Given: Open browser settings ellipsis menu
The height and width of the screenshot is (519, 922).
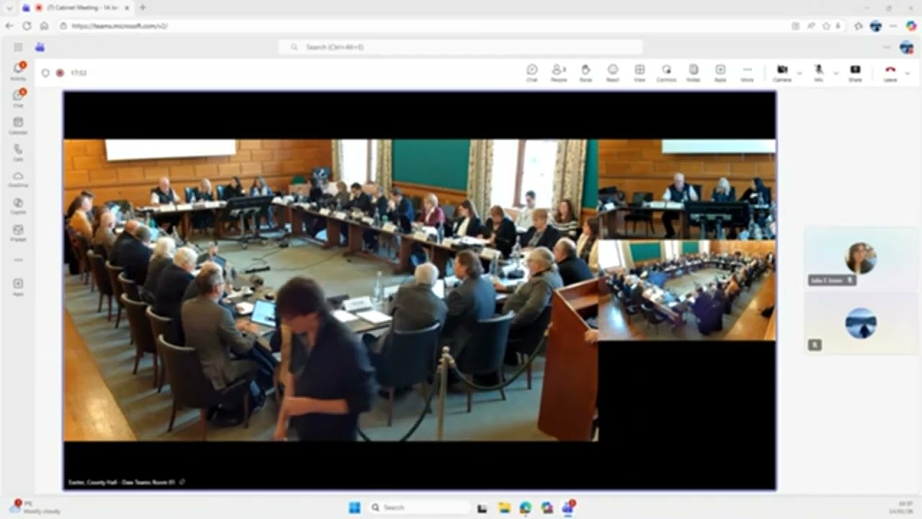Looking at the screenshot, I should (893, 25).
